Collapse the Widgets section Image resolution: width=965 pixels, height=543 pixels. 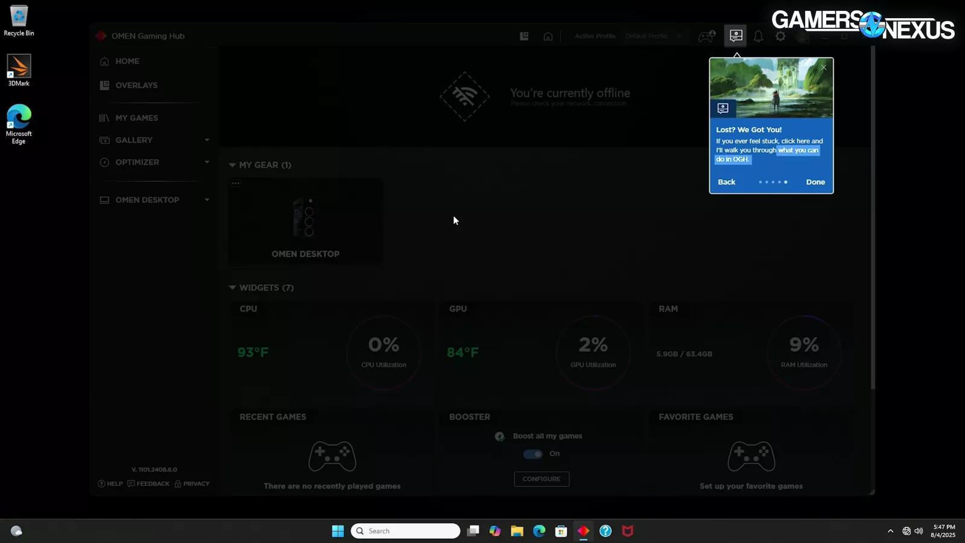[x=232, y=288]
